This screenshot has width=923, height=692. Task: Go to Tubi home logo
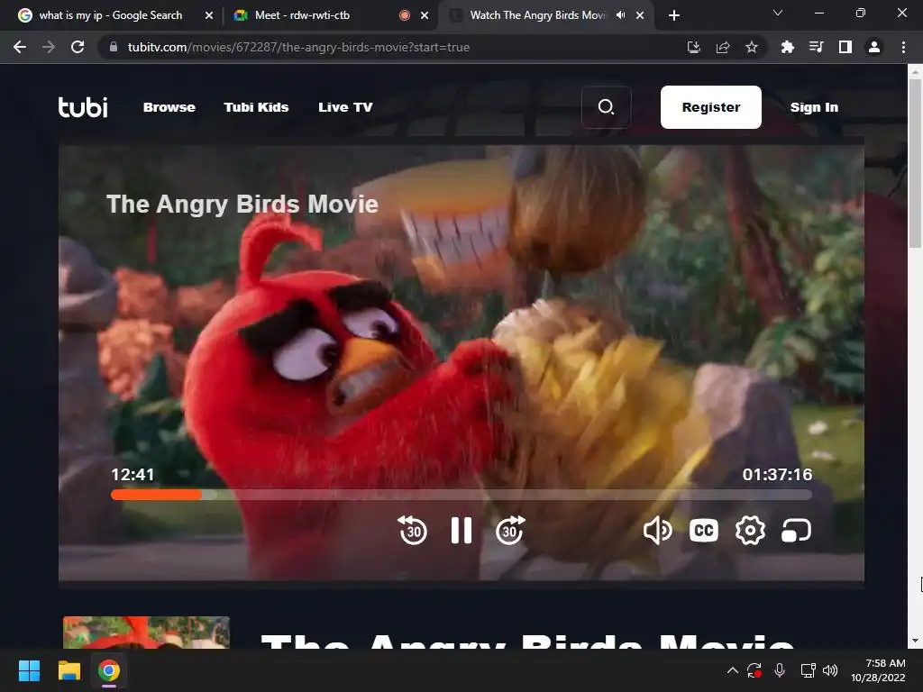[83, 107]
